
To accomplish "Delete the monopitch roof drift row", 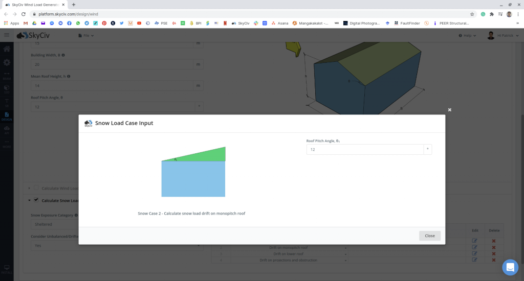I will click(x=494, y=247).
